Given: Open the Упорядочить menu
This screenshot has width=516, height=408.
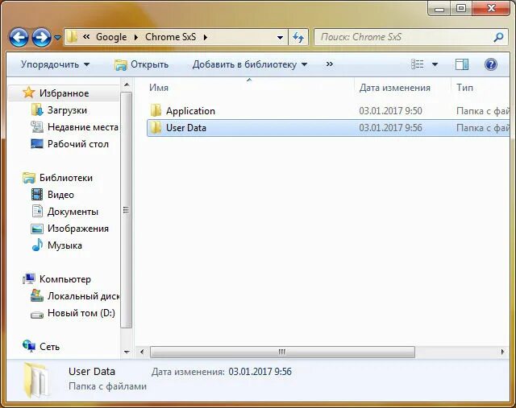Looking at the screenshot, I should 55,64.
